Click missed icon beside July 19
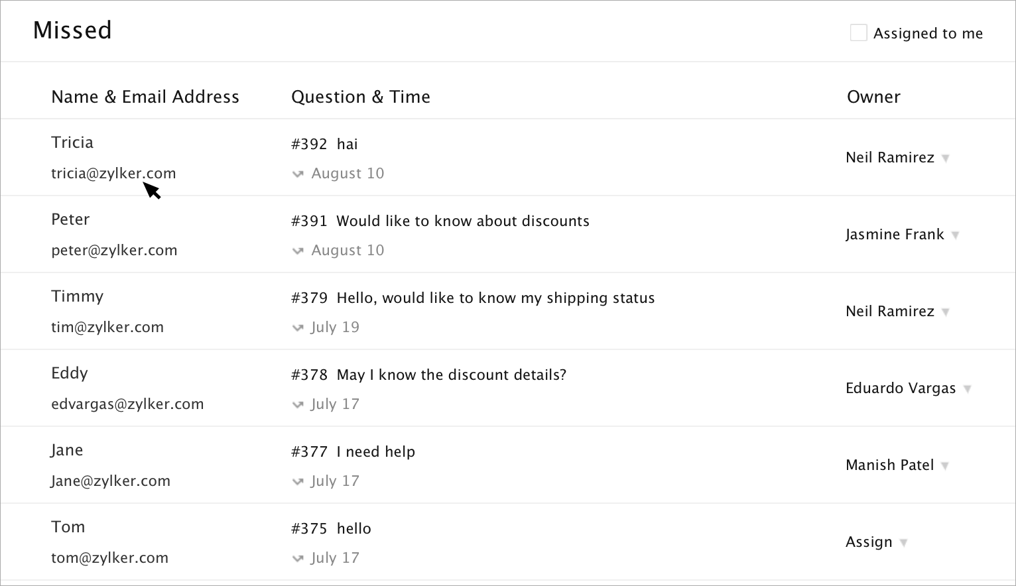This screenshot has width=1016, height=586. tap(298, 328)
